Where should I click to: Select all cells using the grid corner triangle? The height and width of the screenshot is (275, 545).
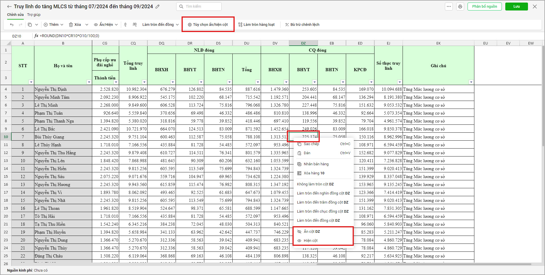pos(9,43)
